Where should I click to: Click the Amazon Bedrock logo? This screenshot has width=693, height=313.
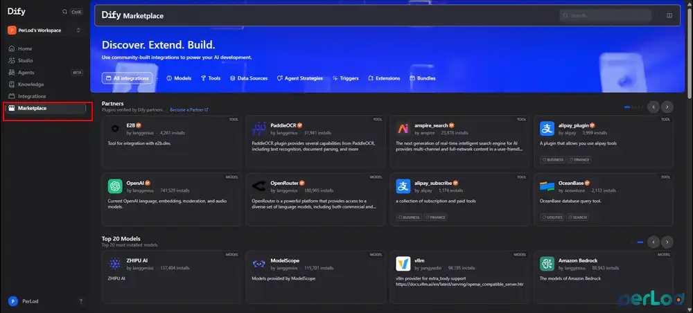(x=547, y=264)
